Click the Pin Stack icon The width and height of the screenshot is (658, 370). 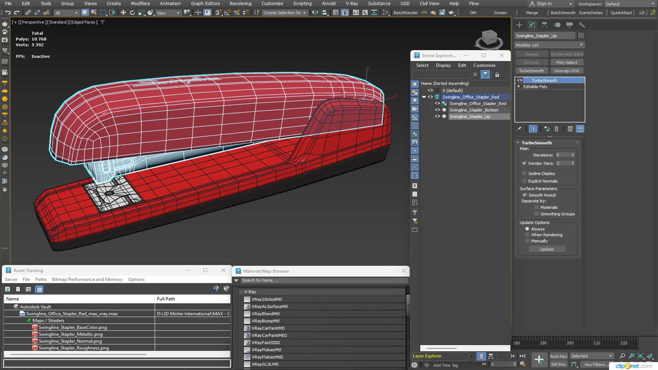(519, 129)
